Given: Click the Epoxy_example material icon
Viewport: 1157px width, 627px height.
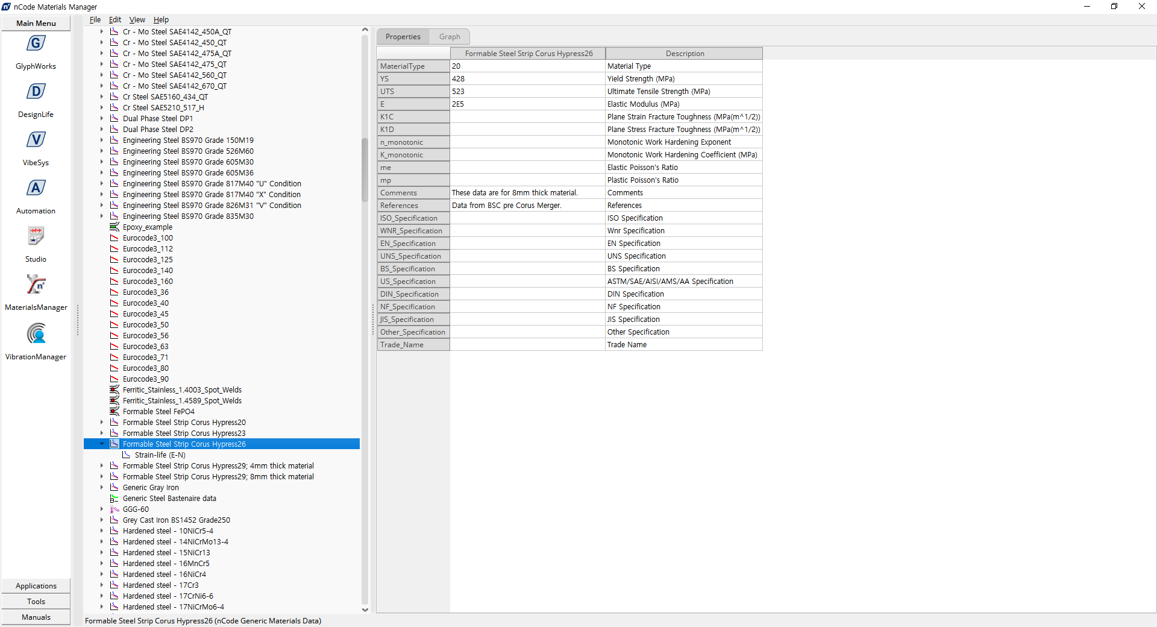Looking at the screenshot, I should click(x=114, y=227).
